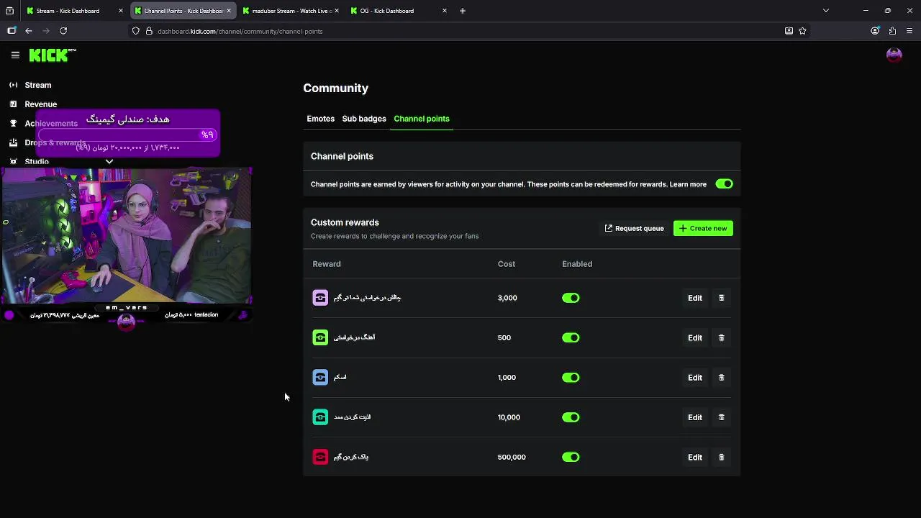Bookmark this page with the star icon
Screen dimensions: 921x518
click(802, 31)
